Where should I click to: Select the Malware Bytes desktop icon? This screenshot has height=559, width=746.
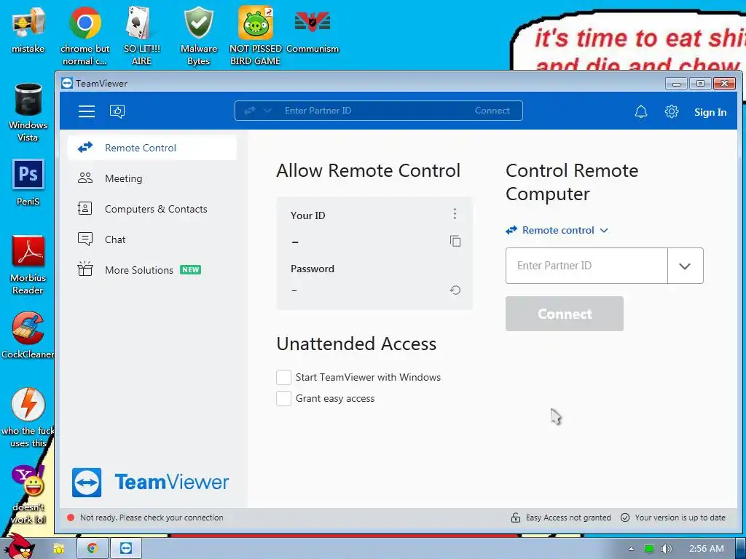pos(198,36)
